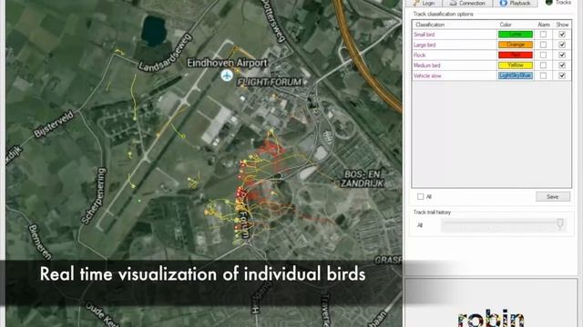The image size is (583, 327).
Task: Select the Vehicle slow classification row
Action: pos(492,75)
